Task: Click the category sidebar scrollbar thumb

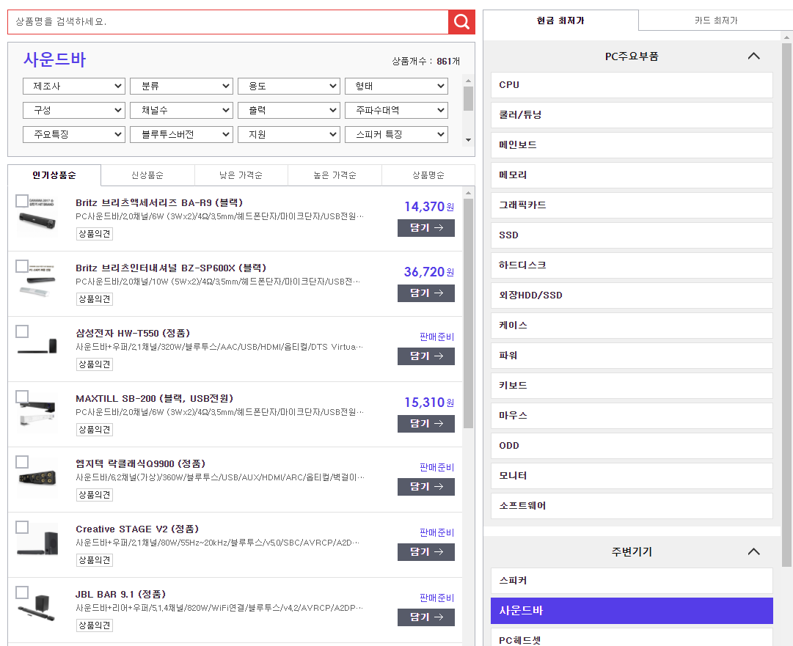Action: [x=786, y=305]
